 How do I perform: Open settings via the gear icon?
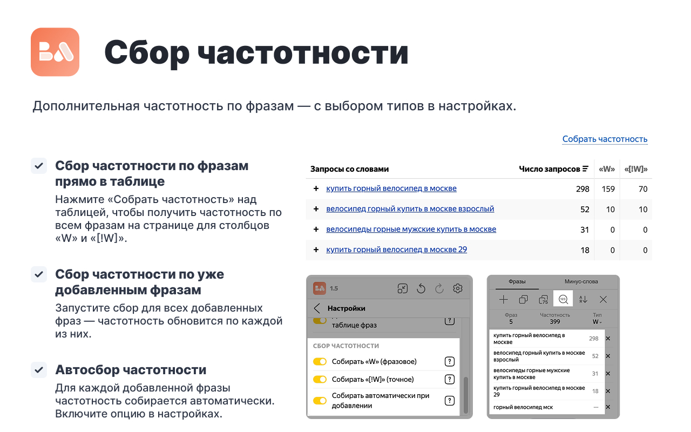pyautogui.click(x=458, y=288)
